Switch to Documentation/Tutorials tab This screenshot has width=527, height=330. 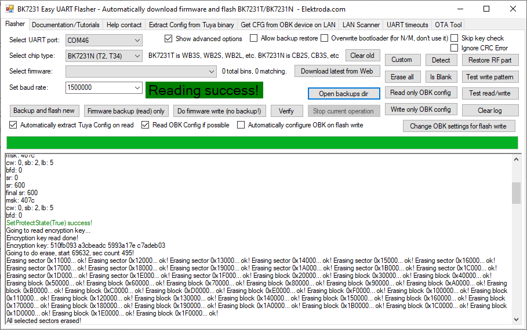coord(66,25)
